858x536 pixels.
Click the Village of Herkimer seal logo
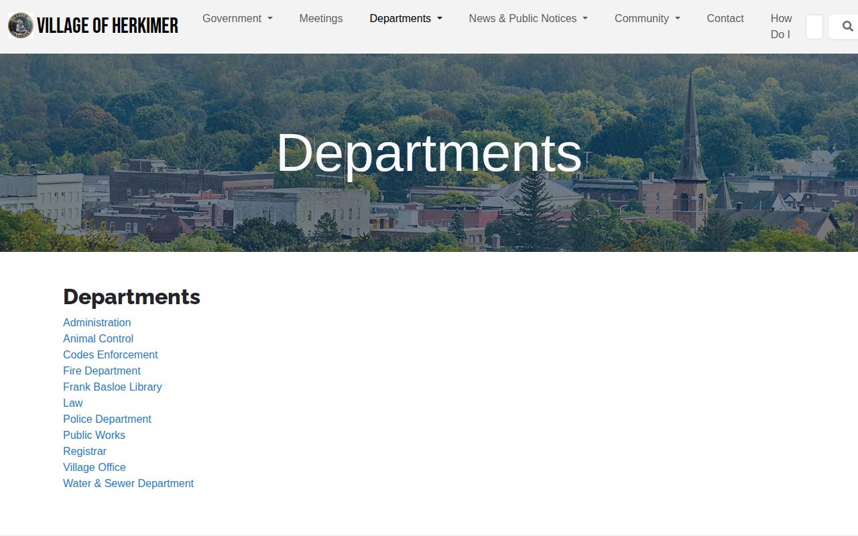(x=21, y=26)
